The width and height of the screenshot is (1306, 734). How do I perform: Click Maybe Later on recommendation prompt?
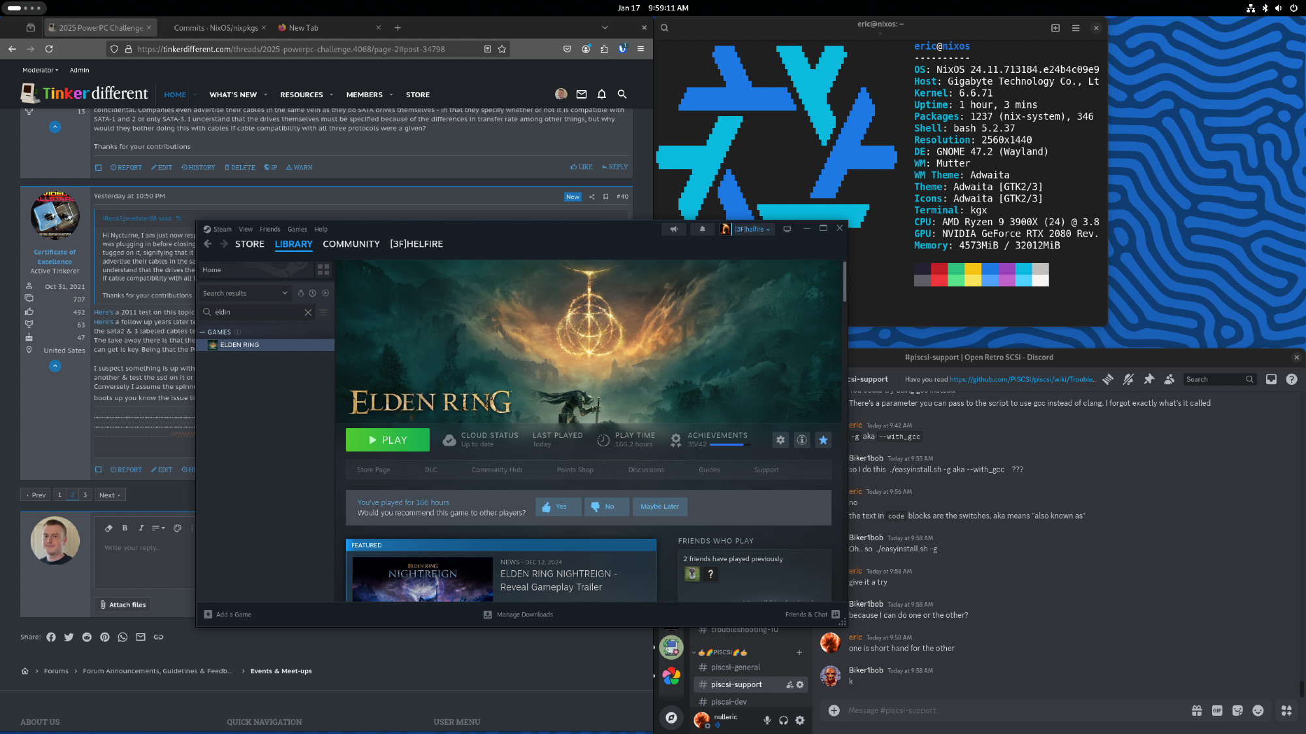tap(660, 507)
